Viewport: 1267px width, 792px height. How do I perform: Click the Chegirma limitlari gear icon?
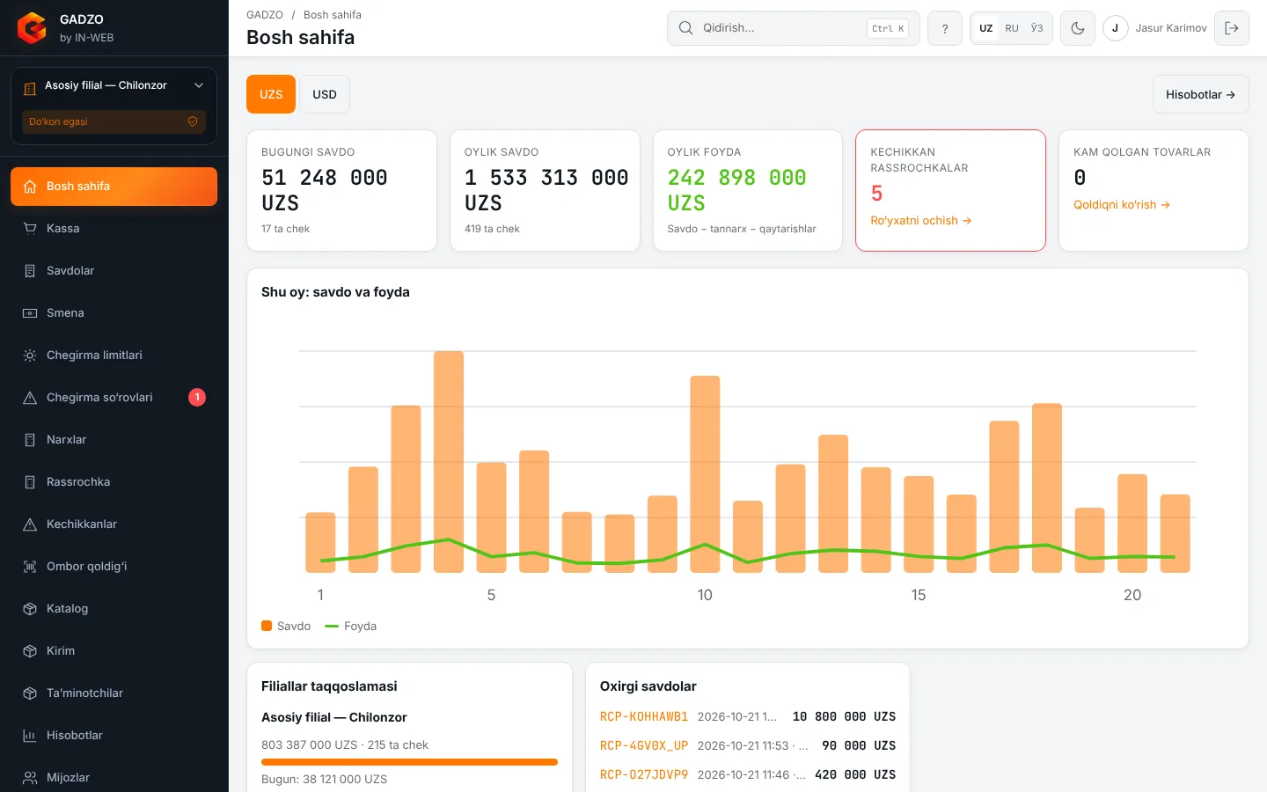click(30, 356)
